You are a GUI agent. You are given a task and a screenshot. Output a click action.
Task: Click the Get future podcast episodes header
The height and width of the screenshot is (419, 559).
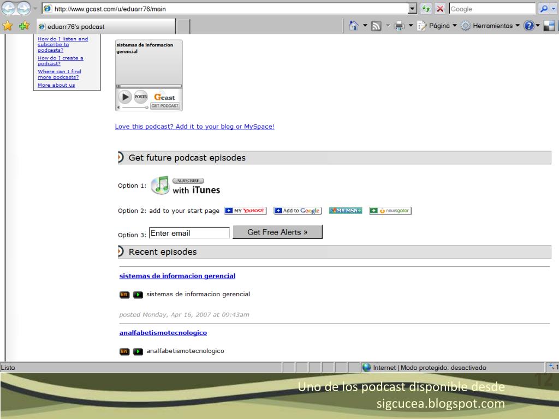[x=335, y=158]
